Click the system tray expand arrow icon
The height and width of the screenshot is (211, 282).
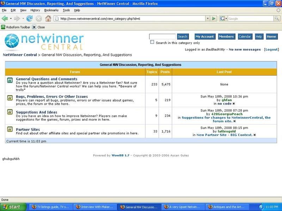click(261, 207)
